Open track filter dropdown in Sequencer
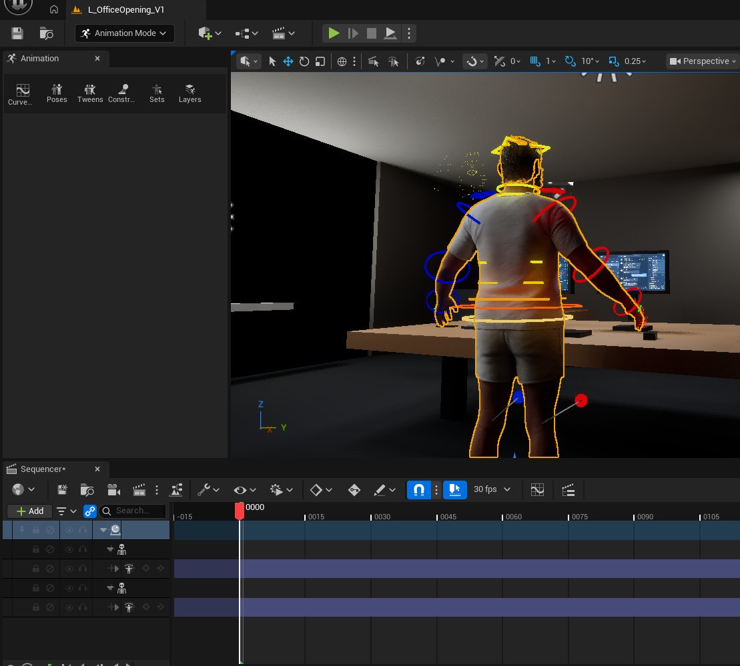740x666 pixels. click(66, 511)
